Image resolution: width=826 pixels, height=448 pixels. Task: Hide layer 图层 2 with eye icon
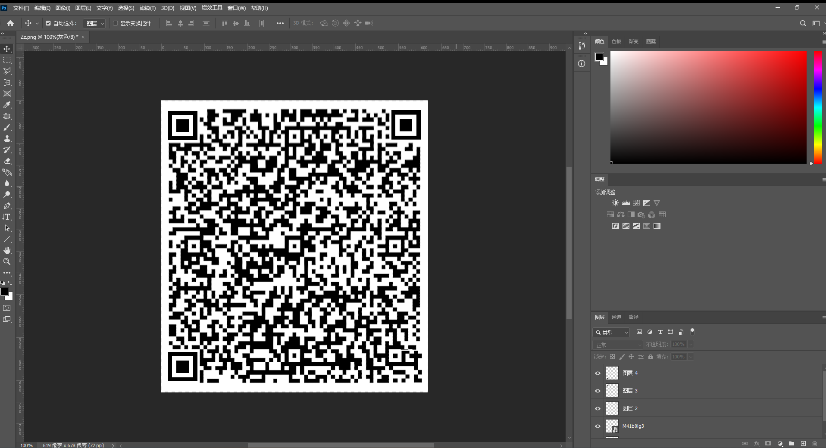pos(598,408)
